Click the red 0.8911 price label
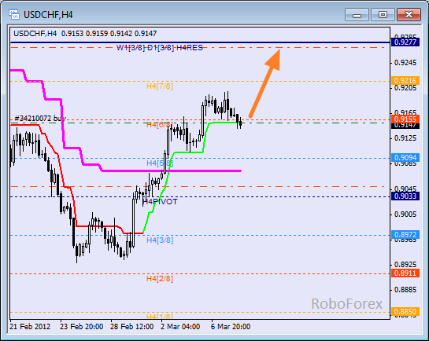The width and height of the screenshot is (429, 341). click(x=405, y=273)
